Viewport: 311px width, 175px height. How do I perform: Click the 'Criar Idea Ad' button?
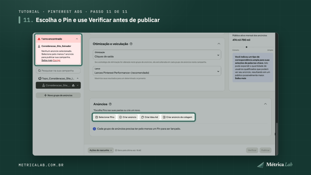[149, 117]
